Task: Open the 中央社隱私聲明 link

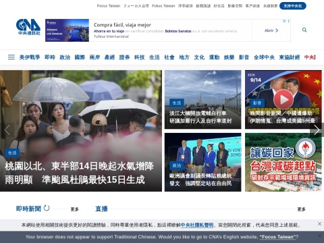Action: [197, 225]
